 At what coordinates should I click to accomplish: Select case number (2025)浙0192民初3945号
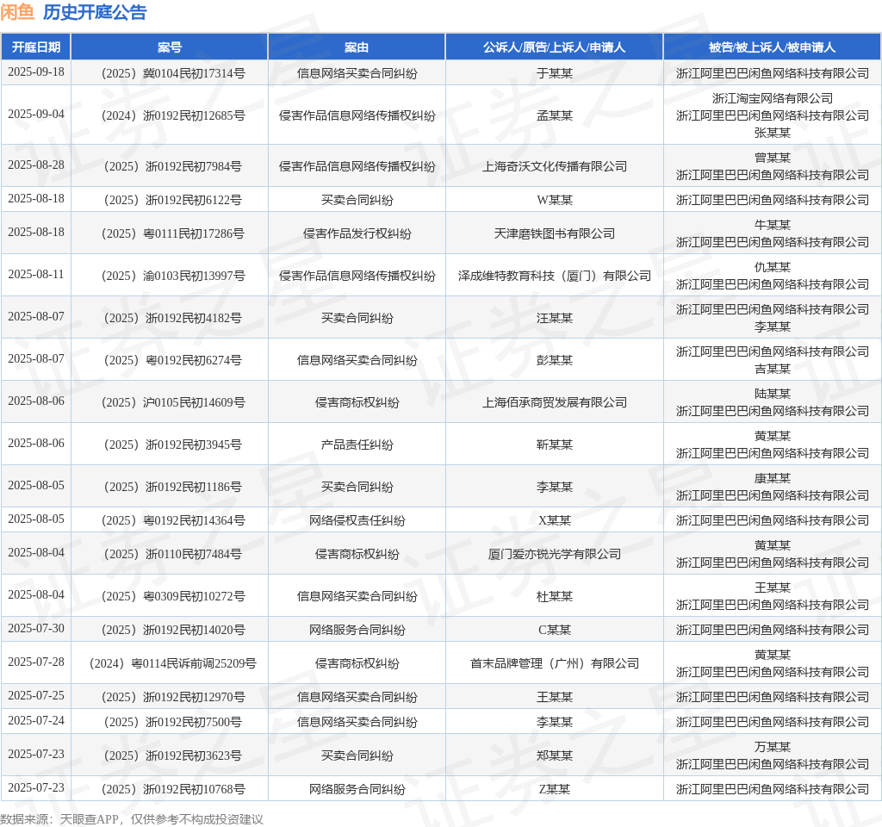pos(173,445)
